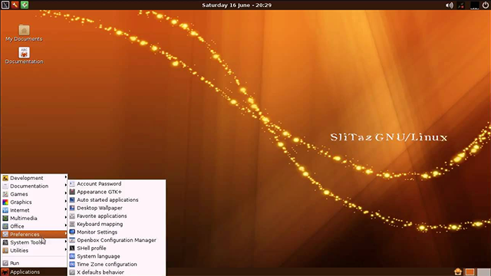Choose Account Password menu entry

point(117,184)
